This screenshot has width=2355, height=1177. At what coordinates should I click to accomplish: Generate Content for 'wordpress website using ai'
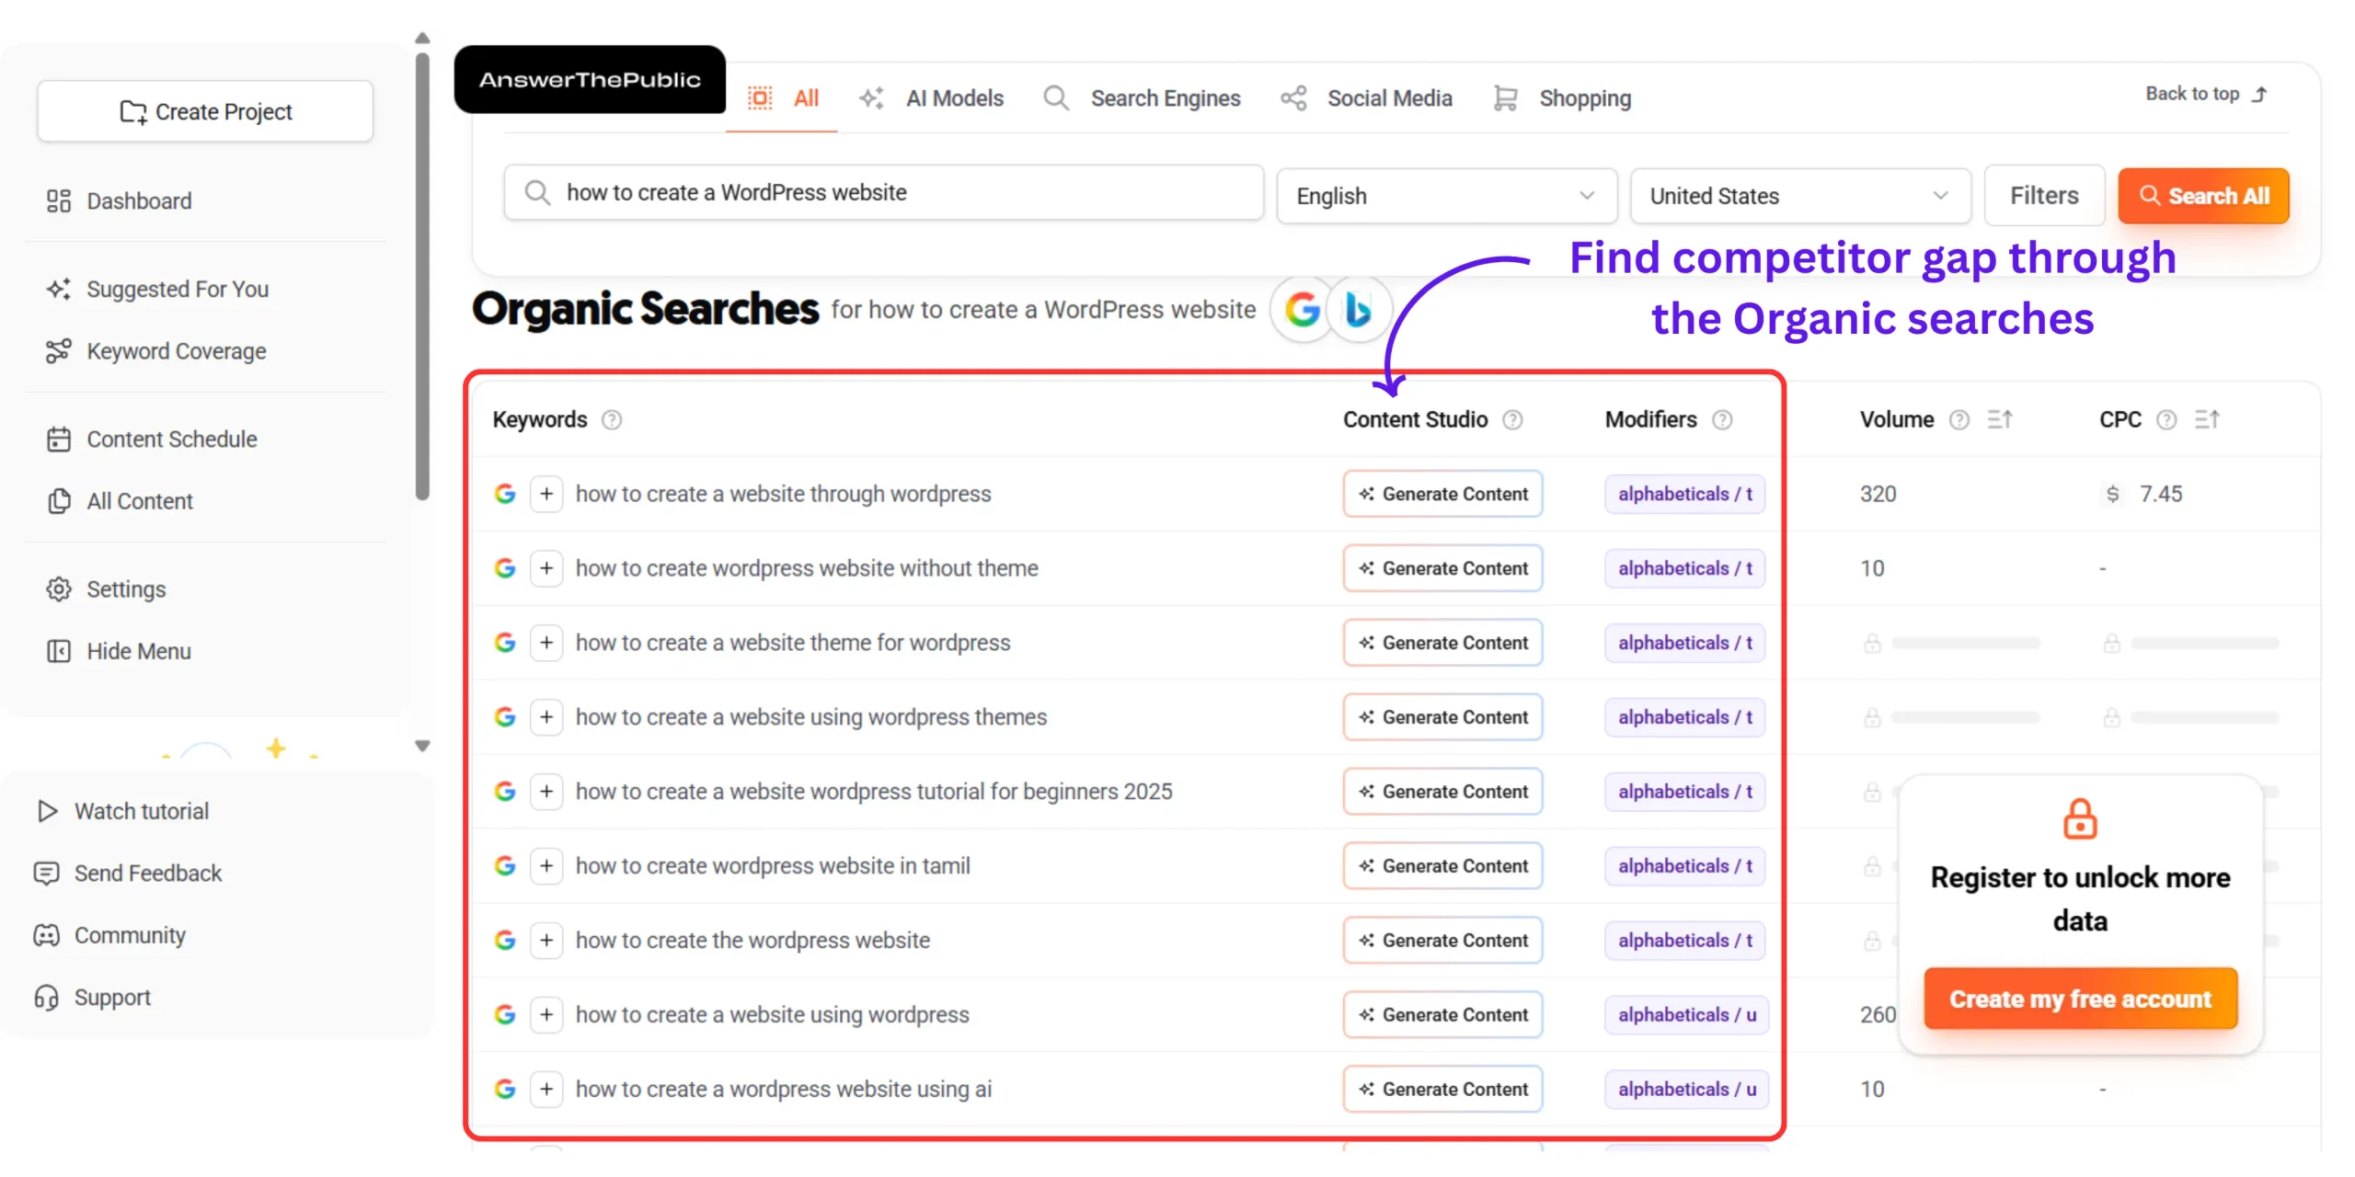1442,1090
